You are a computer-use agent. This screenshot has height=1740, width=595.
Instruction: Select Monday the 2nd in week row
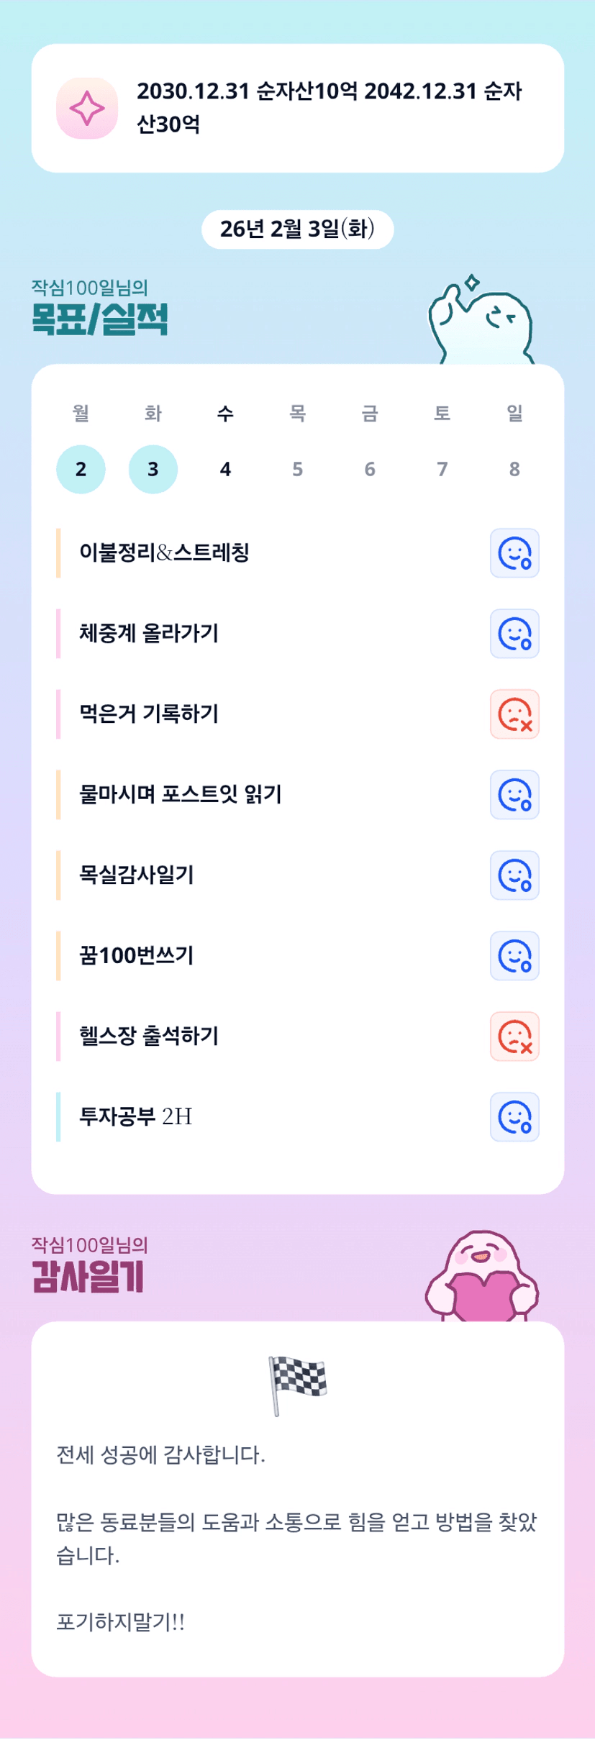(x=81, y=469)
